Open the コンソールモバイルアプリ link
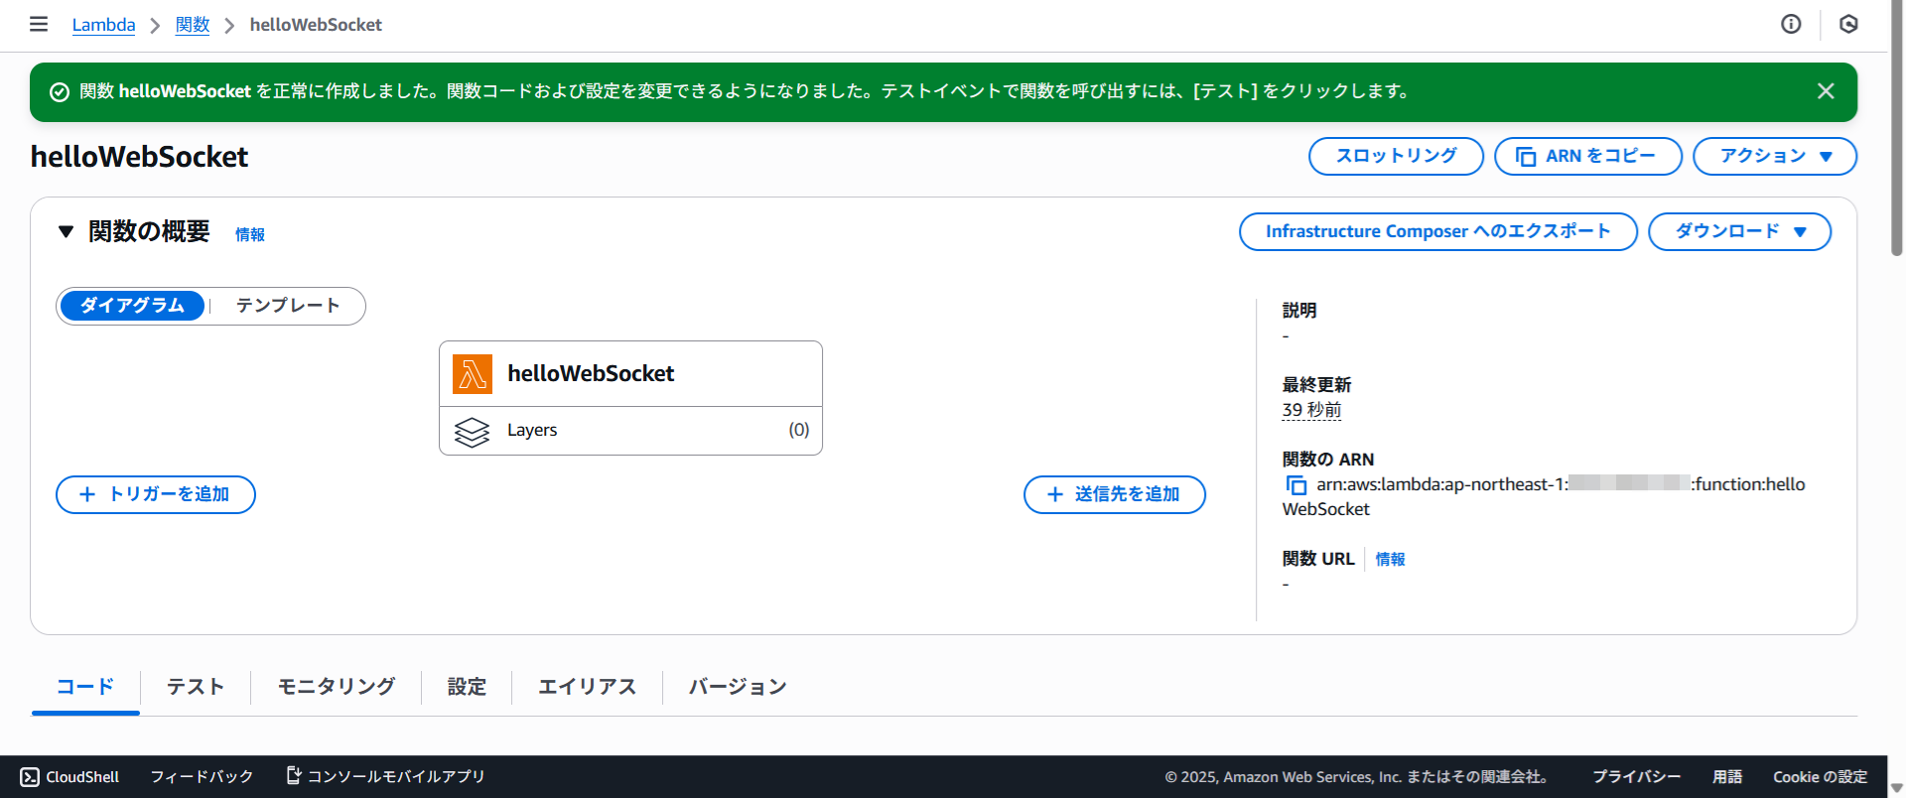This screenshot has width=1906, height=798. pos(385,776)
